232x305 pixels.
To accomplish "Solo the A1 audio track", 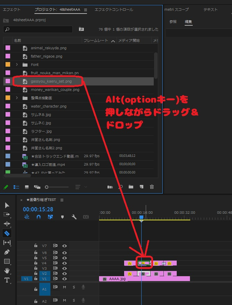I will click(74, 287).
